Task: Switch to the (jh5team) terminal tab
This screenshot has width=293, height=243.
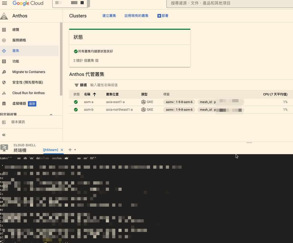Action: tap(51, 150)
